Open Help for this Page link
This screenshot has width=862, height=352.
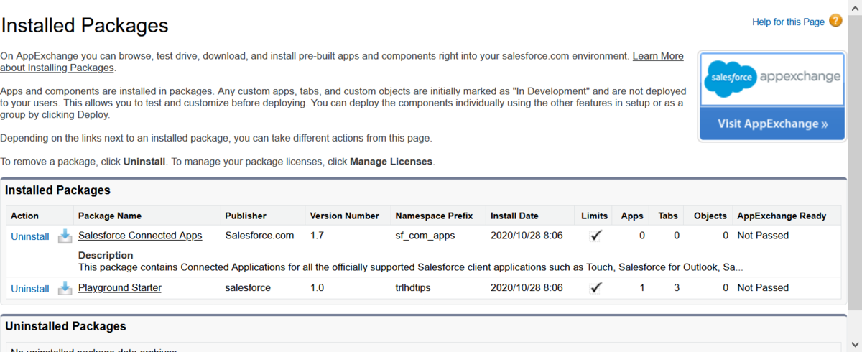coord(788,22)
